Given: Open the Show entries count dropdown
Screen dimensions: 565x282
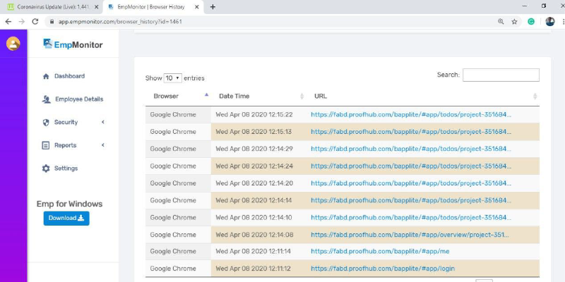Looking at the screenshot, I should 173,78.
